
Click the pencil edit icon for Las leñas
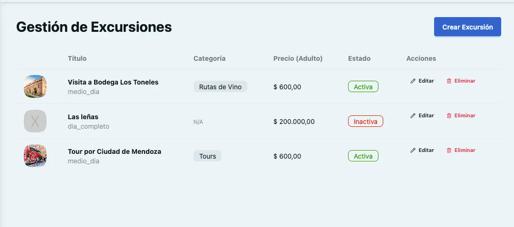[x=413, y=115]
